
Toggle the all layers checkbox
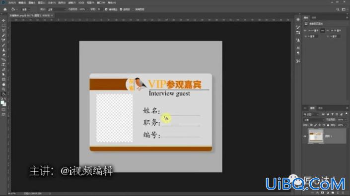coord(133,9)
